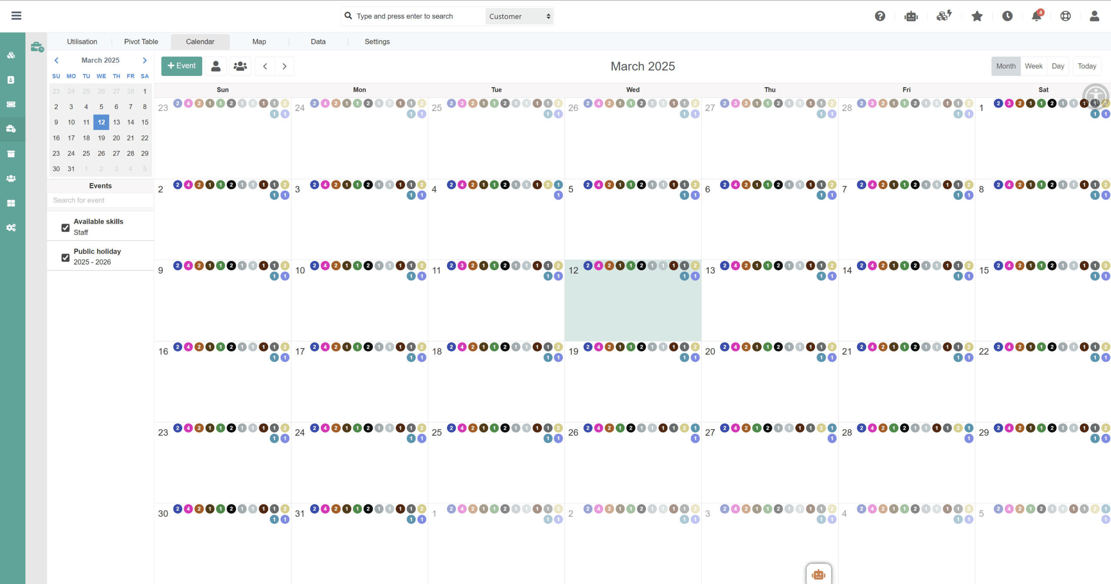This screenshot has height=584, width=1111.
Task: Open the Data tab
Action: (318, 42)
